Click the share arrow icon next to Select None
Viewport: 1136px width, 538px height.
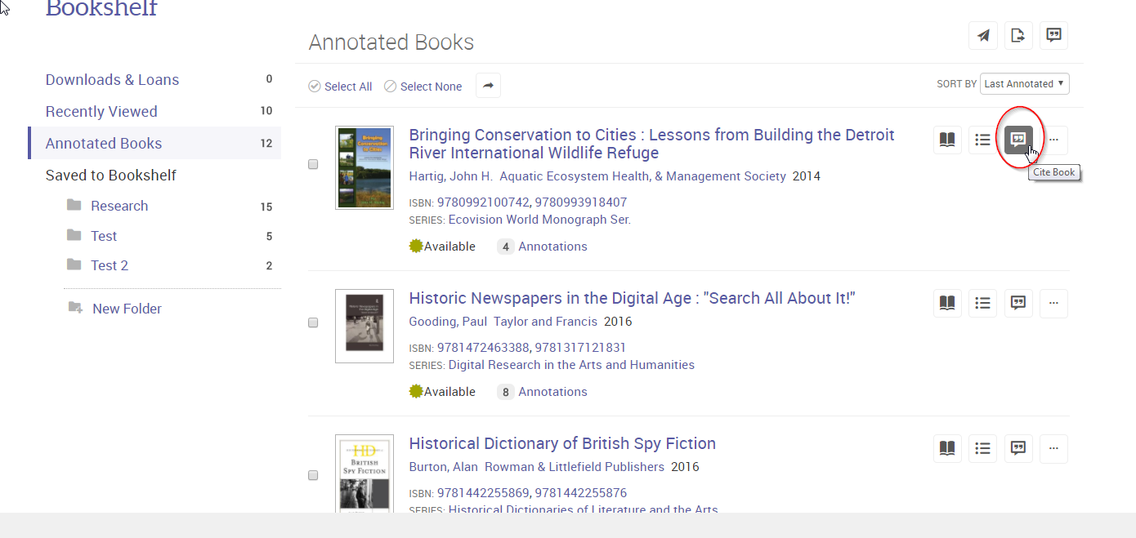(488, 84)
